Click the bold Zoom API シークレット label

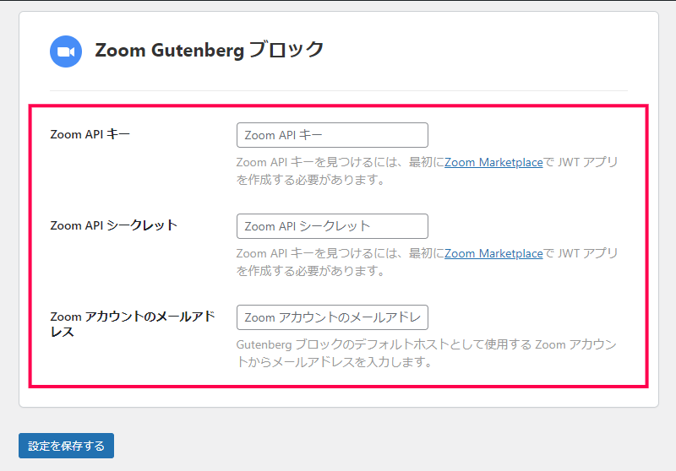(113, 225)
